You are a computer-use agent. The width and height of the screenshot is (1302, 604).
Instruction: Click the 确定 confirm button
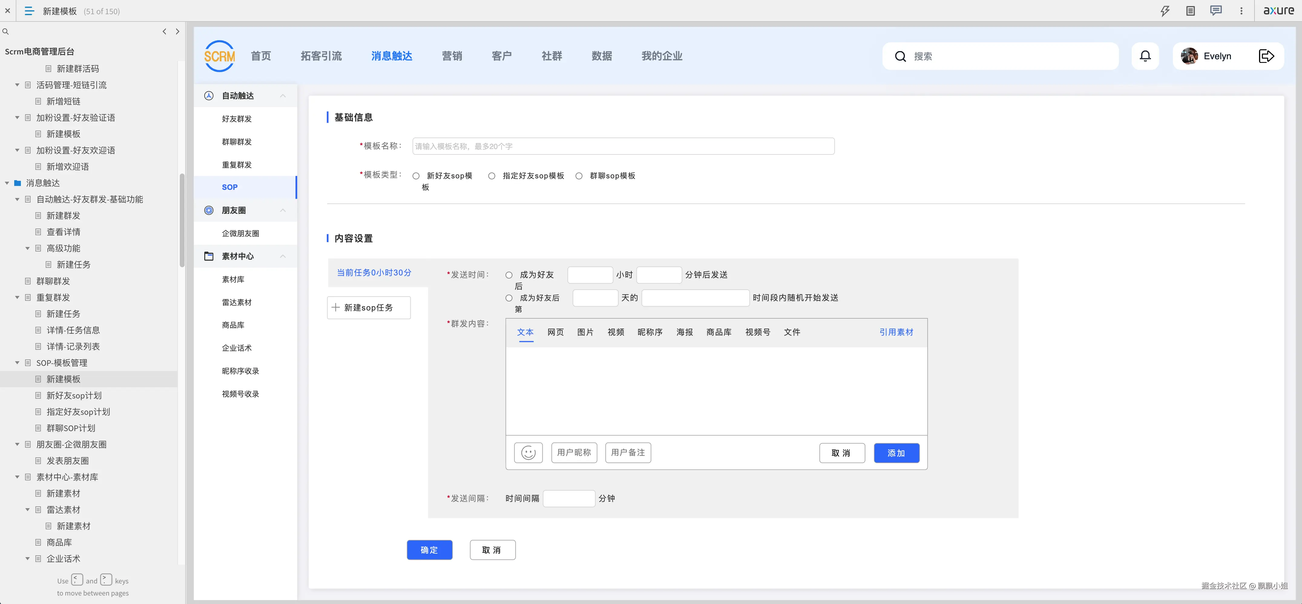(430, 550)
